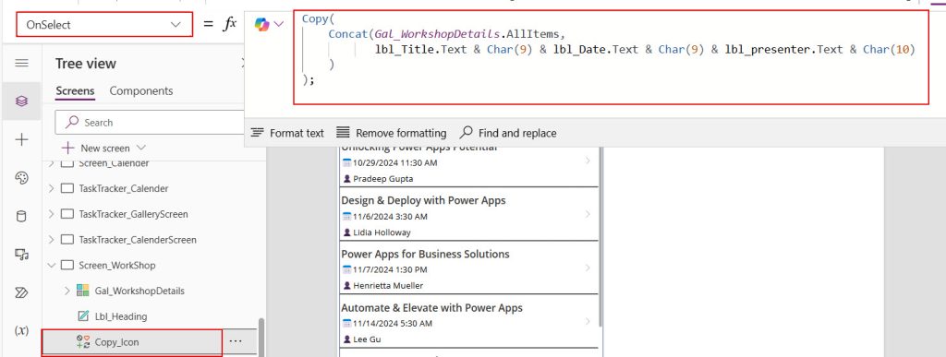Switch to the Screens tab
This screenshot has height=357, width=946.
75,91
